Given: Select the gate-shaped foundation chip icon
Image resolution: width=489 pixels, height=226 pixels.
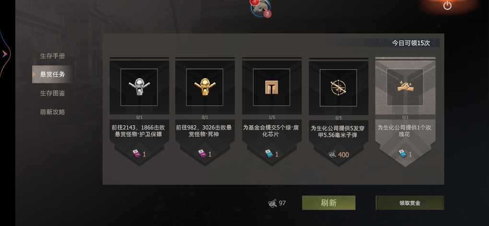Looking at the screenshot, I should [271, 87].
